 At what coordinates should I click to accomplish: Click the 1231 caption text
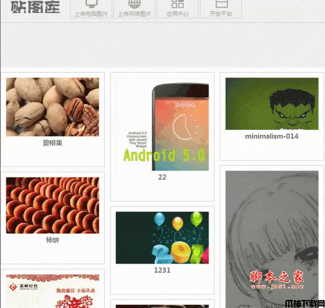[x=162, y=270]
